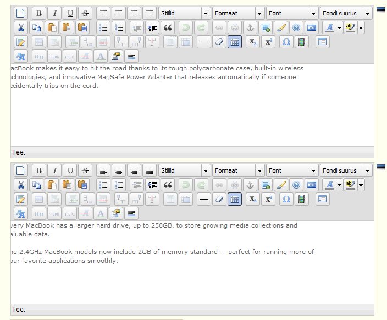Center align text in bottom editor

(x=119, y=170)
